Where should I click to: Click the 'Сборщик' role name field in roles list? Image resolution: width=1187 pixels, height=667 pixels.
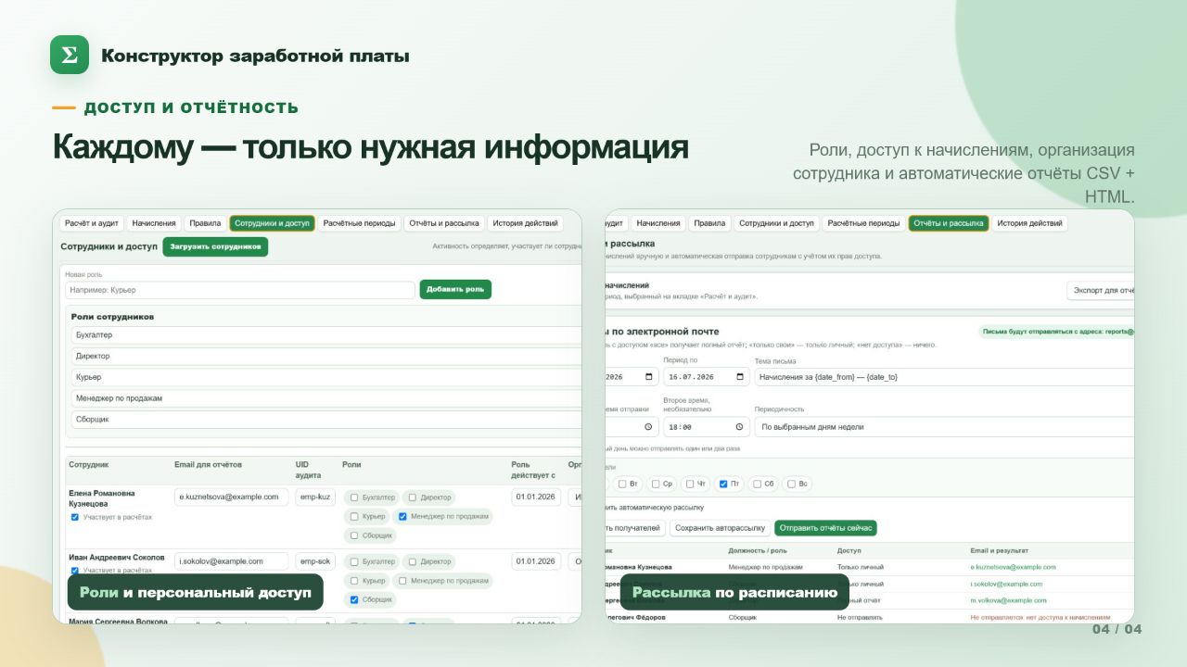326,420
